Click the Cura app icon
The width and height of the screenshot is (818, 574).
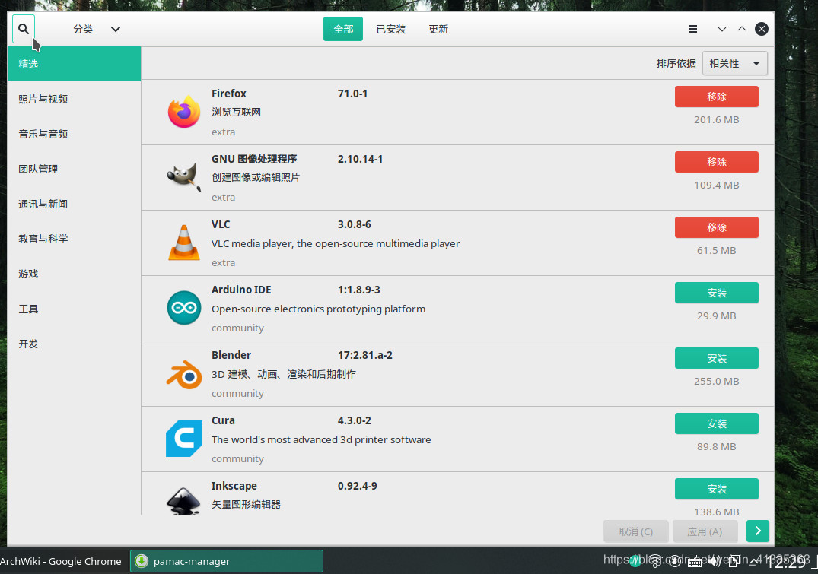[183, 439]
